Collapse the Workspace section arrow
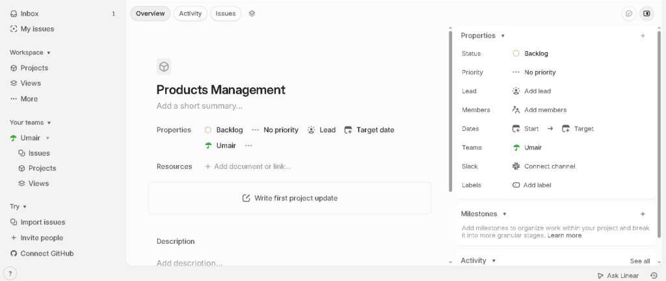The width and height of the screenshot is (666, 281). click(x=49, y=53)
